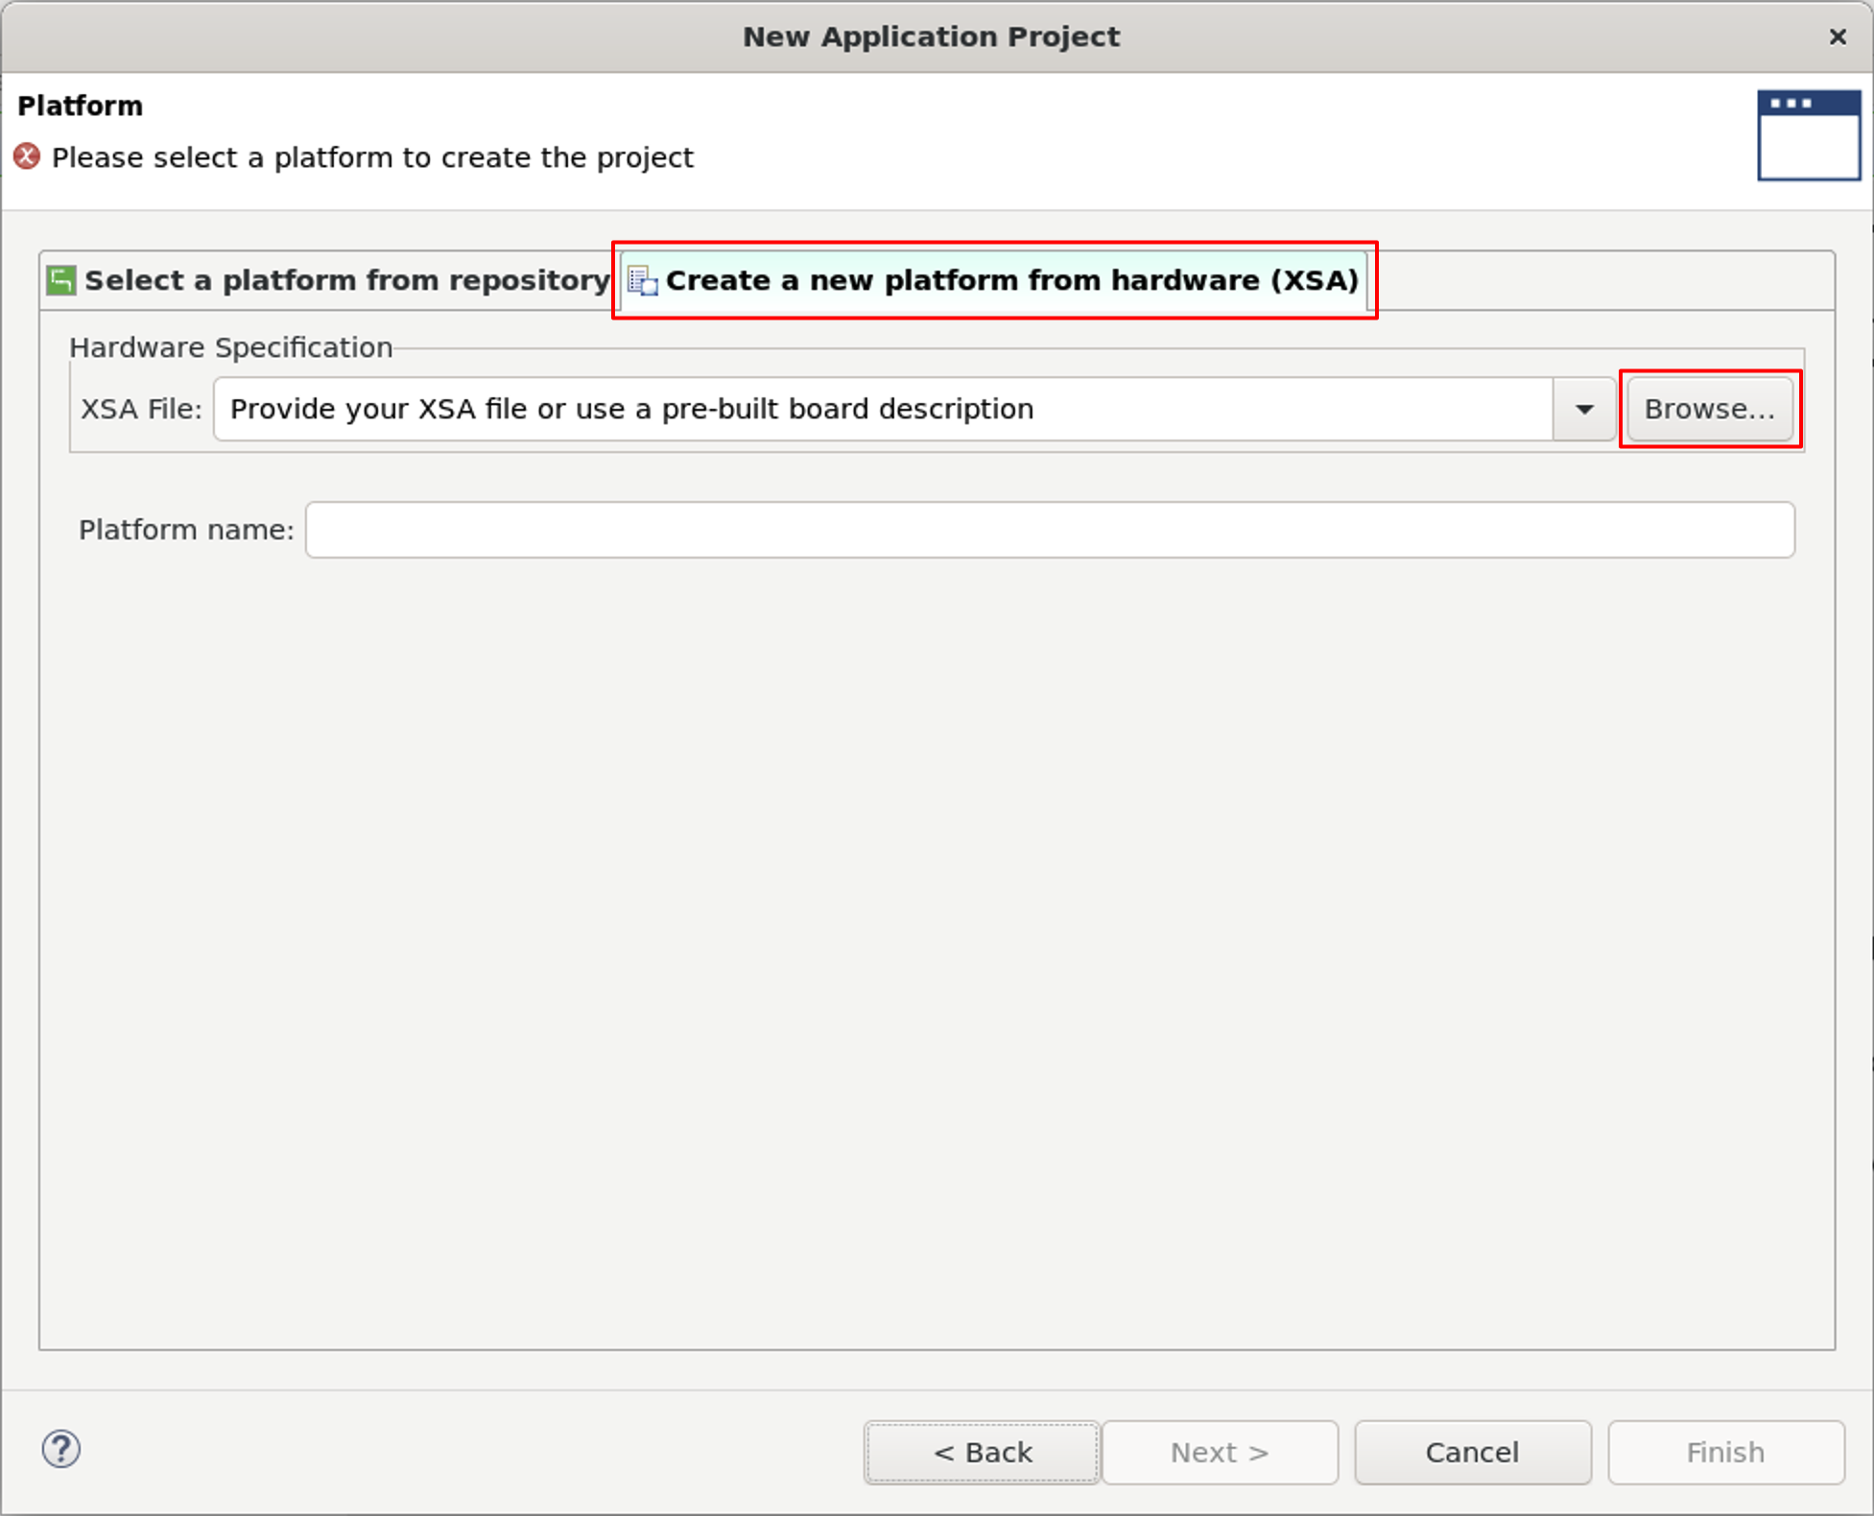The image size is (1874, 1516).
Task: Go to previous page with Back button
Action: 981,1452
